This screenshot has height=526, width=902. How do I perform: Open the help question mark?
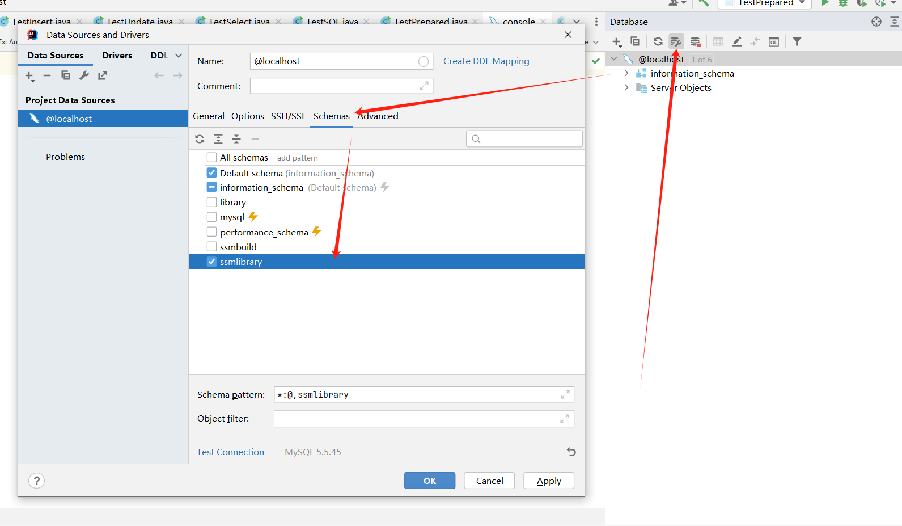(37, 481)
